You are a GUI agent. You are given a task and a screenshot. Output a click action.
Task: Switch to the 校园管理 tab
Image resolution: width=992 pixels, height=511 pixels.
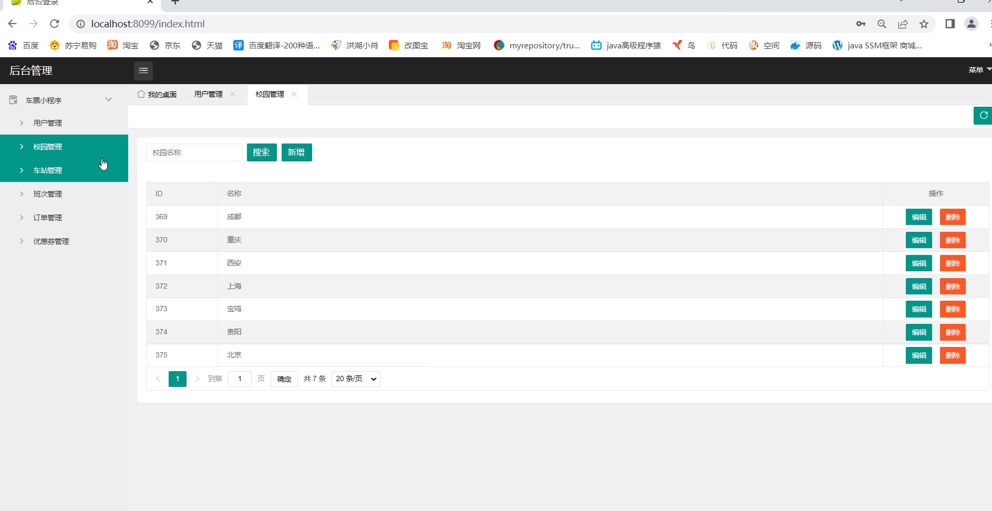[x=270, y=94]
